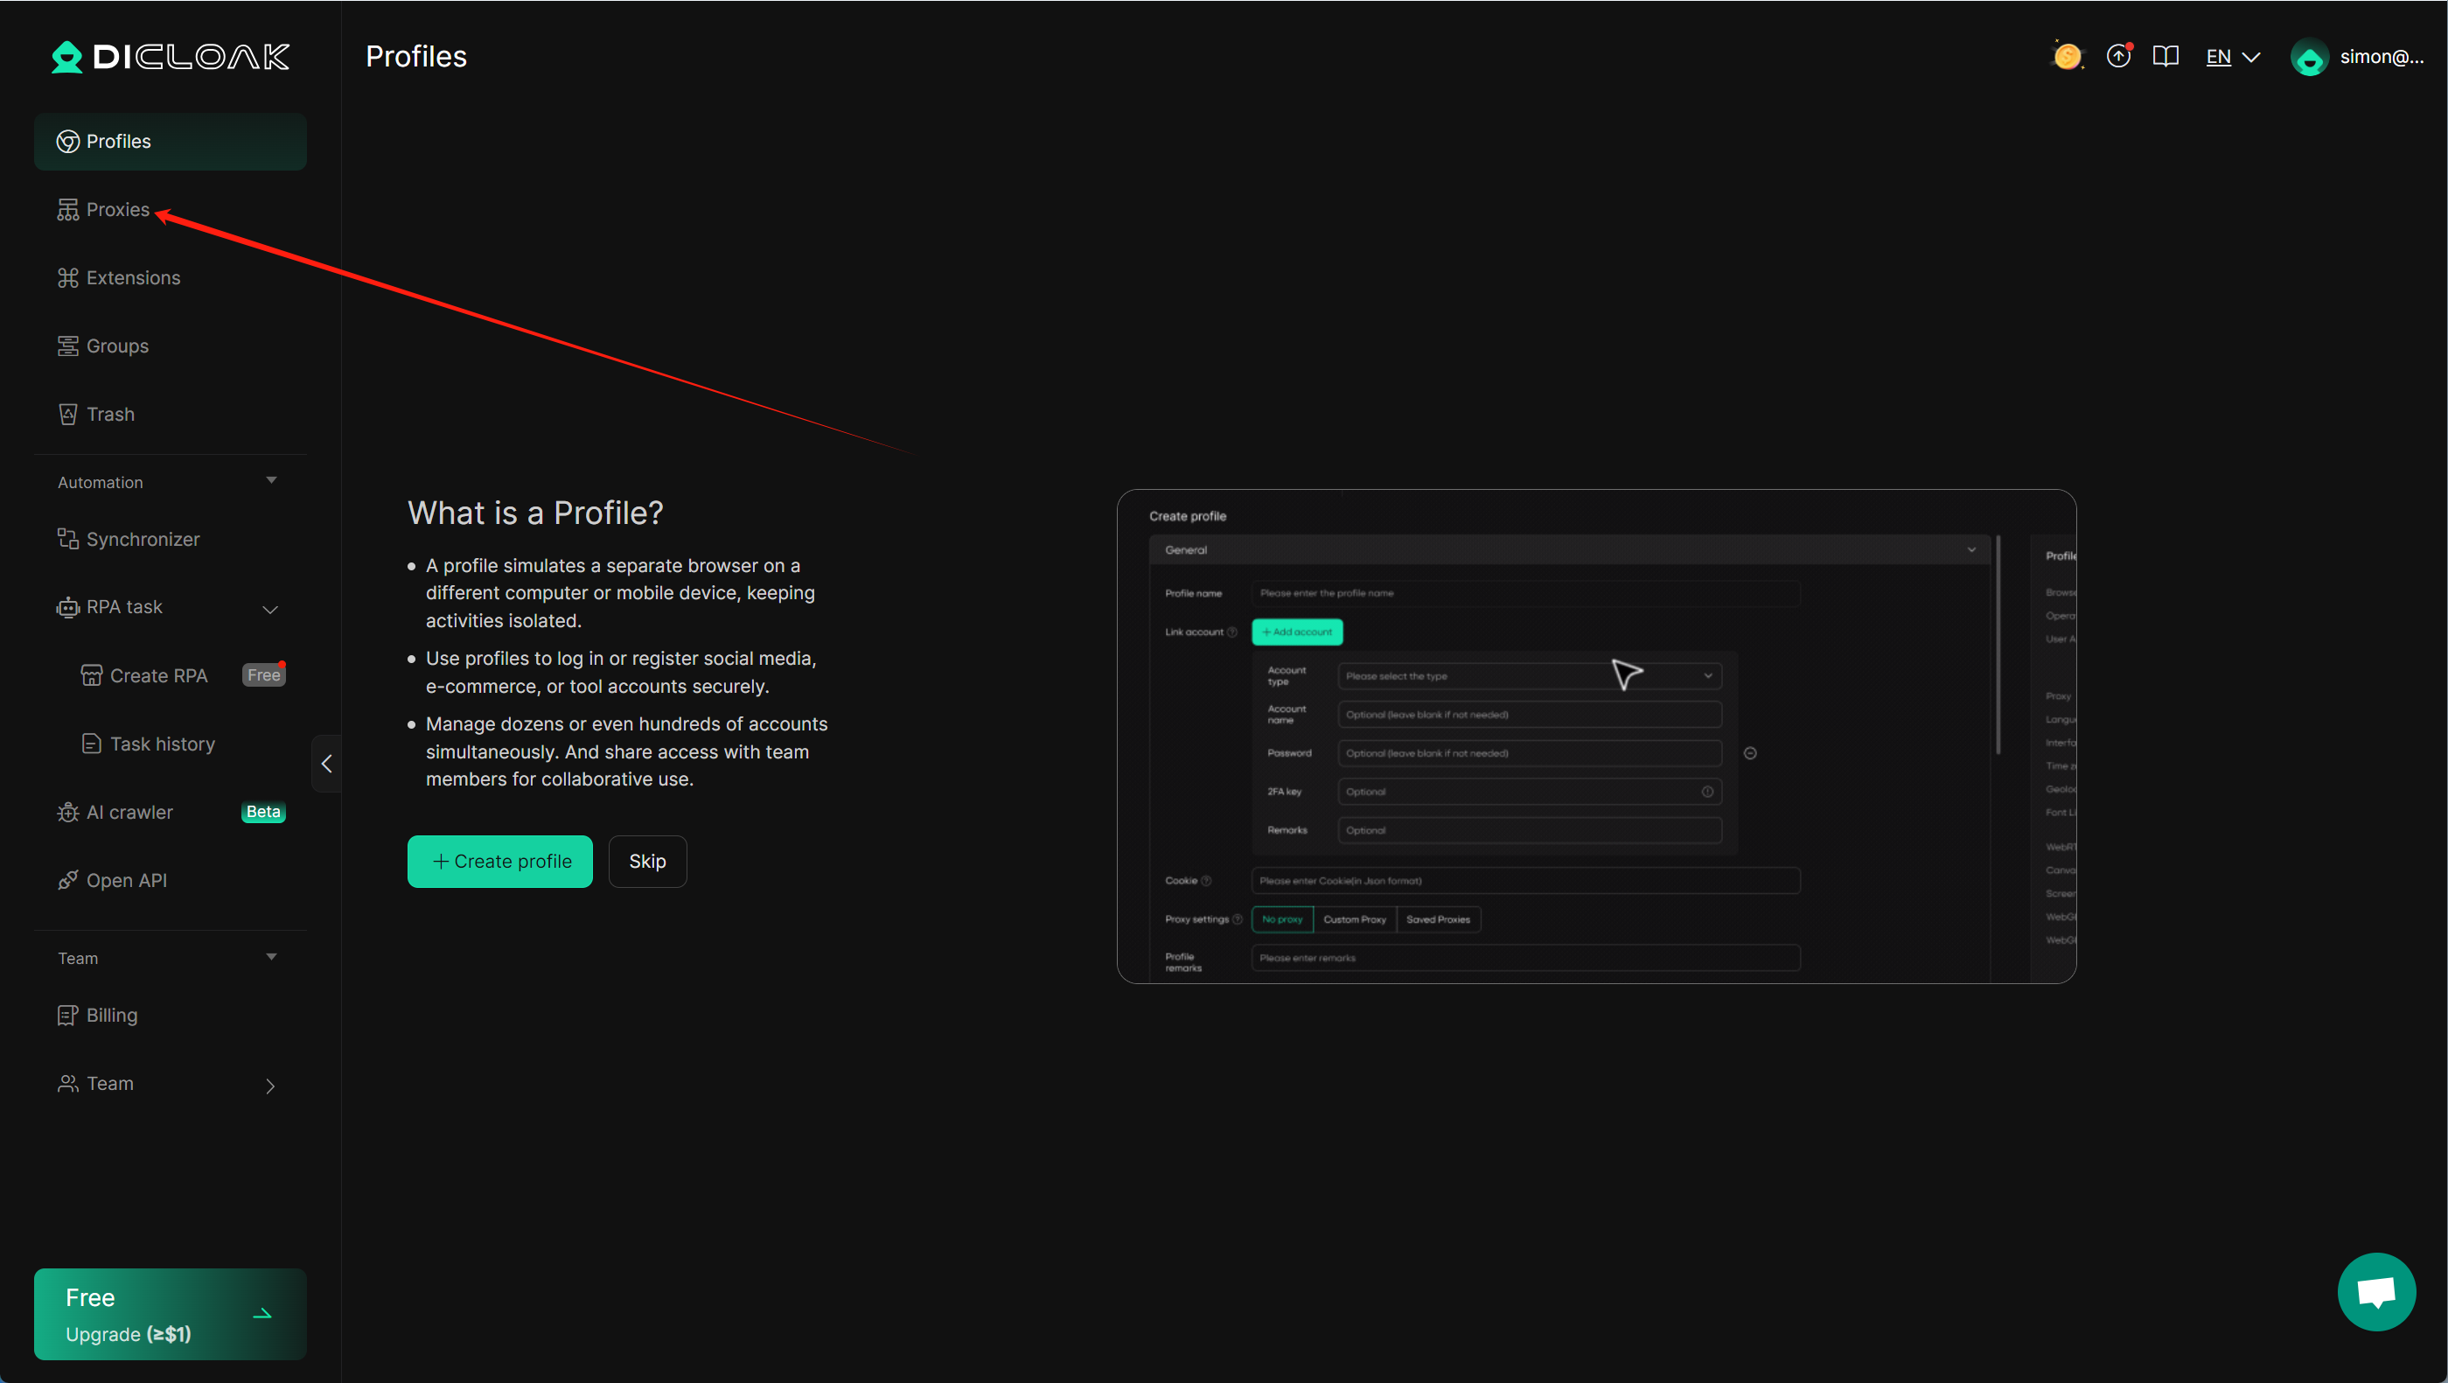Open the AI crawler Beta feature
The width and height of the screenshot is (2448, 1383).
pos(129,812)
